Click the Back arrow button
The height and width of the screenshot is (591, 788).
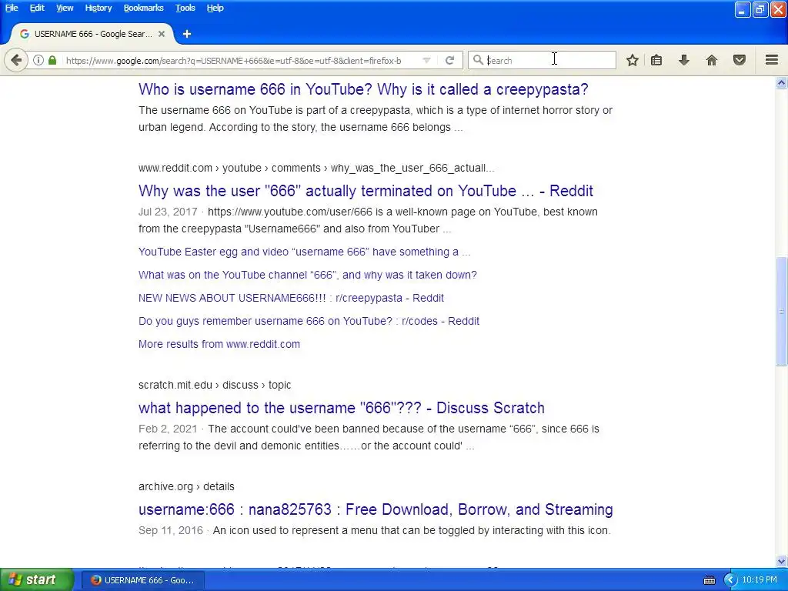pos(16,60)
